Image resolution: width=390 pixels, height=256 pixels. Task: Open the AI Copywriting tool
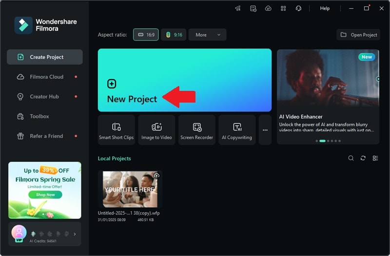237,130
